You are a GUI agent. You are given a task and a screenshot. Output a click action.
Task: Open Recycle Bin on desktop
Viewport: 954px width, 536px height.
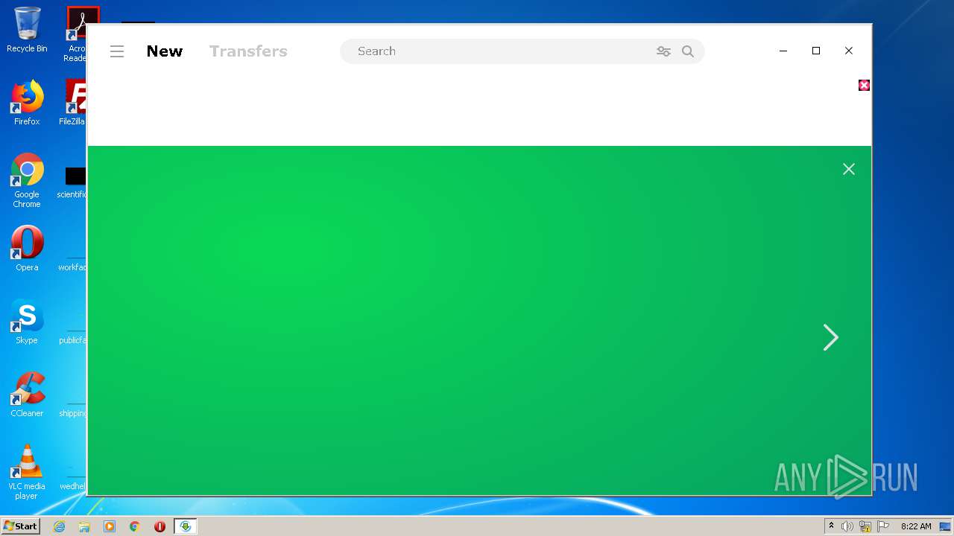pyautogui.click(x=27, y=30)
